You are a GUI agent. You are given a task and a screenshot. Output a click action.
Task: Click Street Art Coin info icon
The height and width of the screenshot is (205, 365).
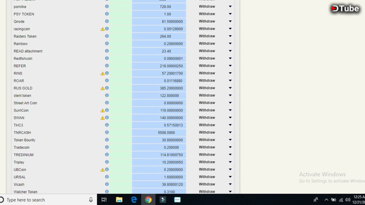pos(107,102)
